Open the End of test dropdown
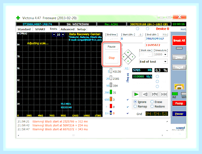Image resolution: width=202 pixels, height=154 pixels. (165, 62)
